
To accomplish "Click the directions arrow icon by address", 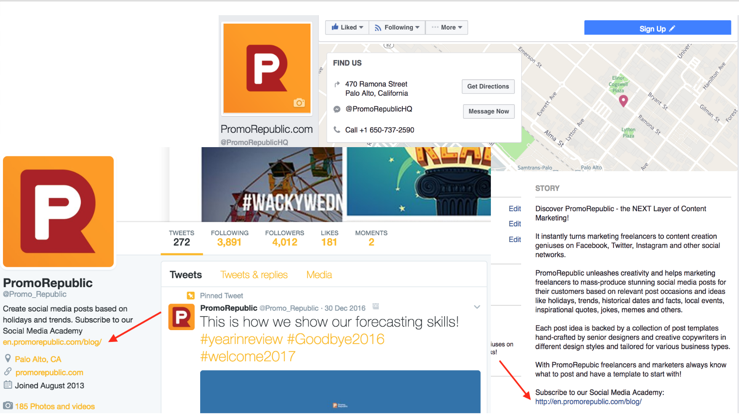I will [337, 84].
